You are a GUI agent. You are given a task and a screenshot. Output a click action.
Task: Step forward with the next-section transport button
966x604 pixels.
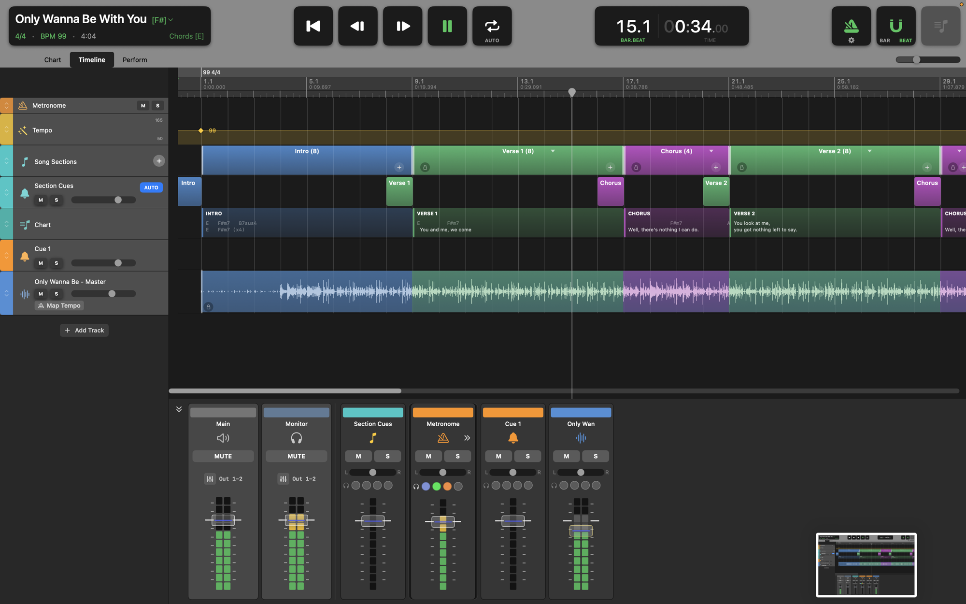tap(402, 26)
